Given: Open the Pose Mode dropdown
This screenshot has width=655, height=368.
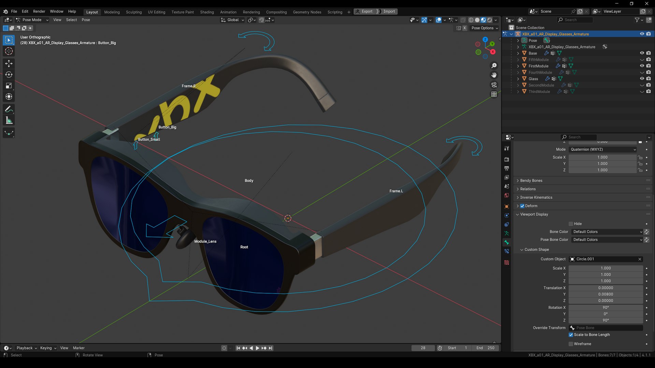Looking at the screenshot, I should 32,20.
